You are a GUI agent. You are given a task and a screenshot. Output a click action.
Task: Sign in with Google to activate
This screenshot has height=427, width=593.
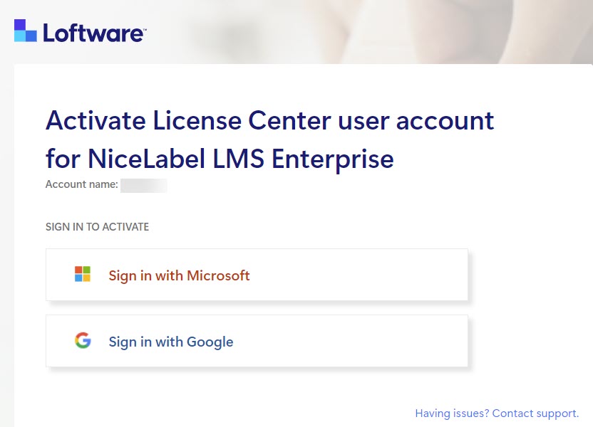[x=257, y=341]
